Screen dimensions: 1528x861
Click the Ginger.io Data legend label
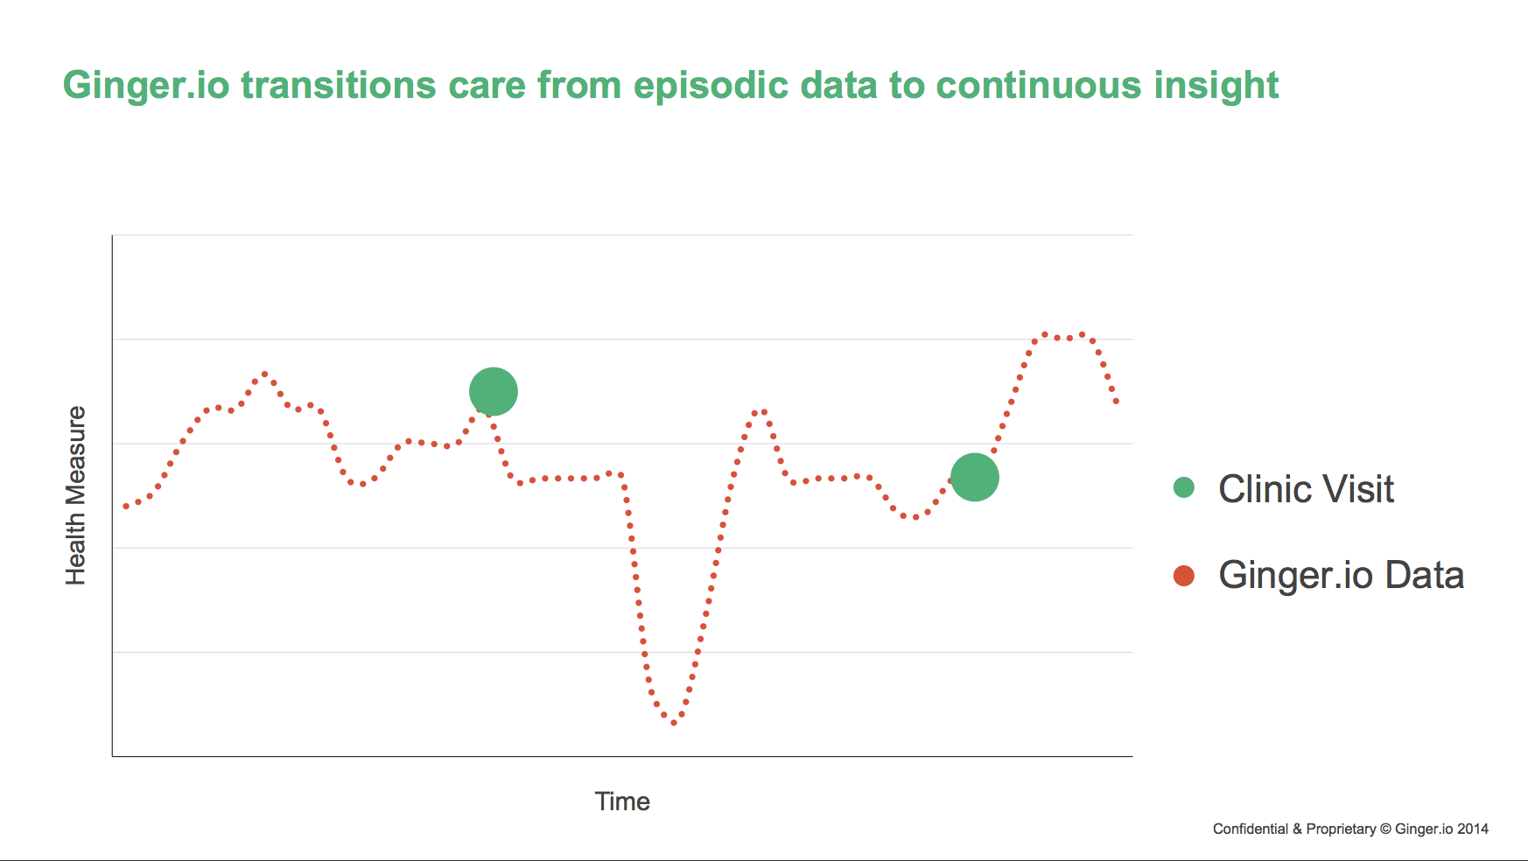tap(1341, 575)
